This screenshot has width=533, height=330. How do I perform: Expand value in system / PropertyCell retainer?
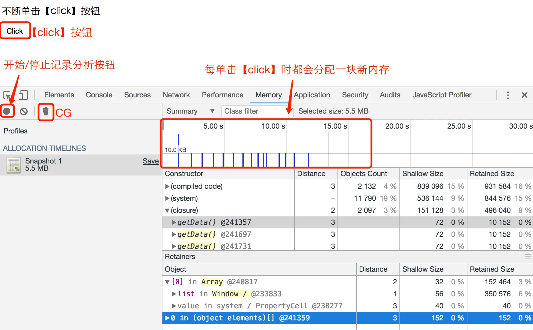[174, 306]
